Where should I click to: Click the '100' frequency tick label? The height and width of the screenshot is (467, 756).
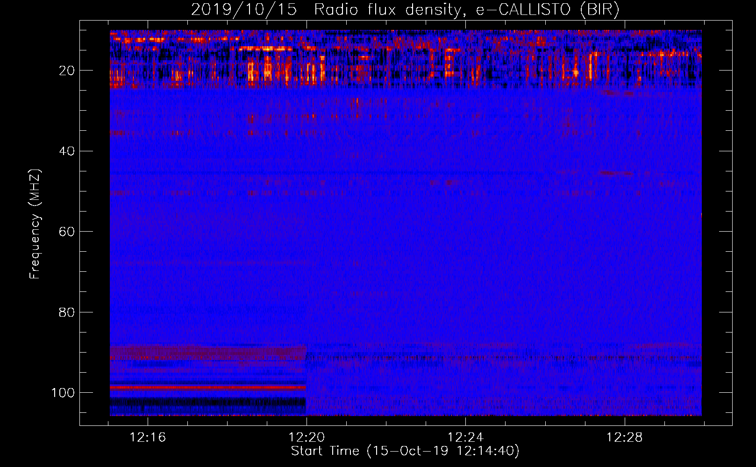point(63,393)
